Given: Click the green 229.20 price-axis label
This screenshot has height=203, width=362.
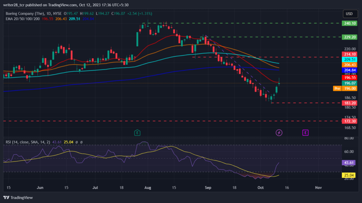Looking at the screenshot, I should click(x=350, y=37).
